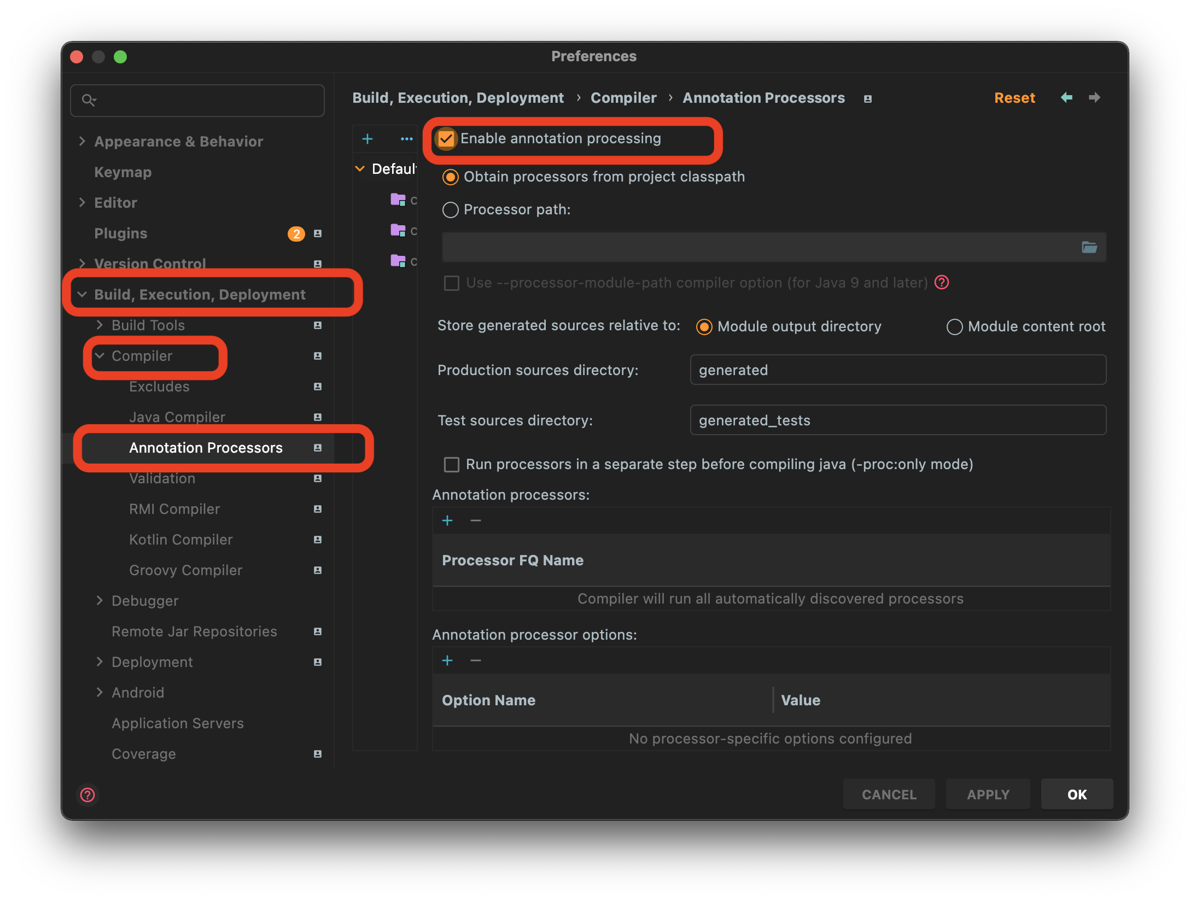Screen dimensions: 1190x901
Task: Add an annotation processor with plus icon
Action: [x=447, y=520]
